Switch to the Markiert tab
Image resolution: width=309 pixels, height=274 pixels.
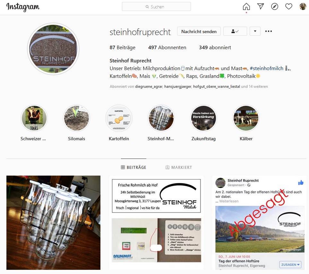[178, 167]
